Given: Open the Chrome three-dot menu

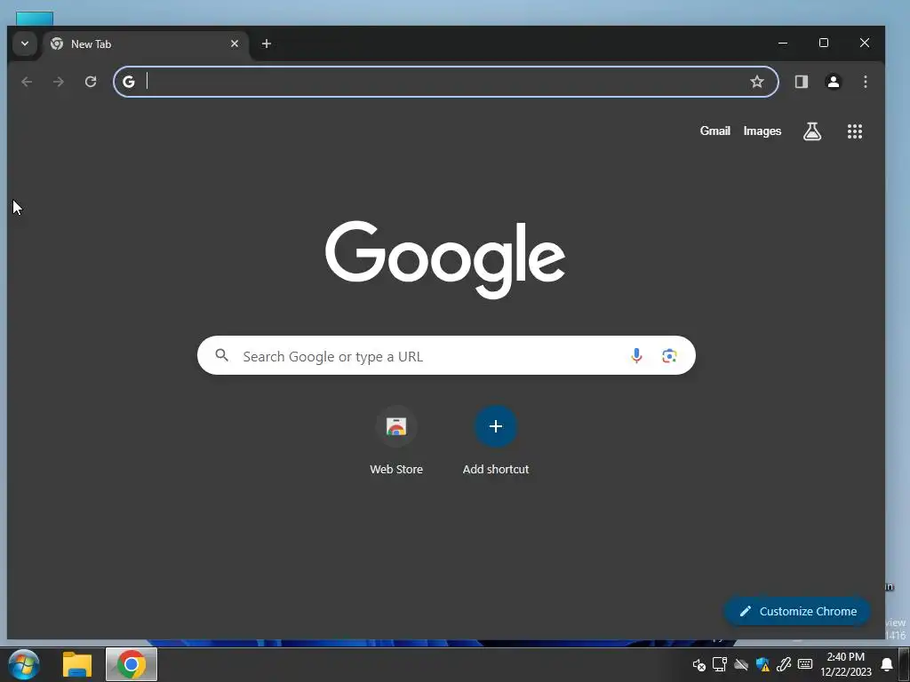Looking at the screenshot, I should point(866,82).
